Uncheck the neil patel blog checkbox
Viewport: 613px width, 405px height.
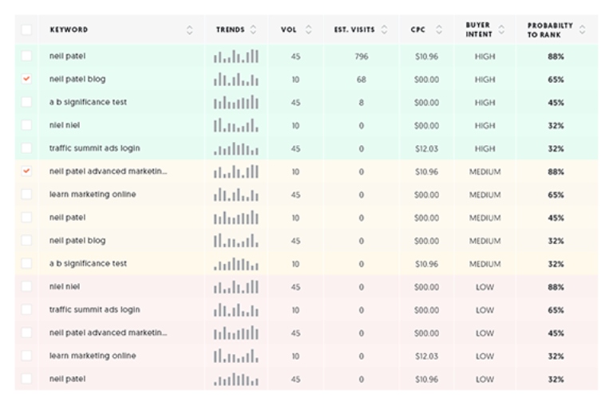27,80
